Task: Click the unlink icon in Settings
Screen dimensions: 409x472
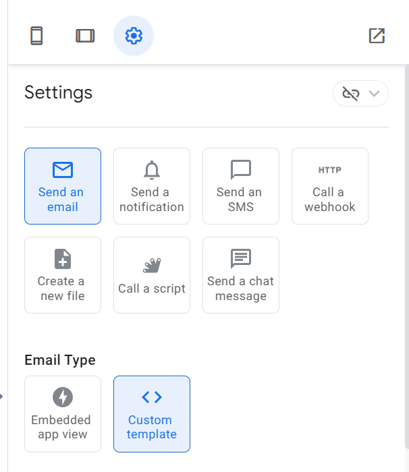Action: pos(351,94)
